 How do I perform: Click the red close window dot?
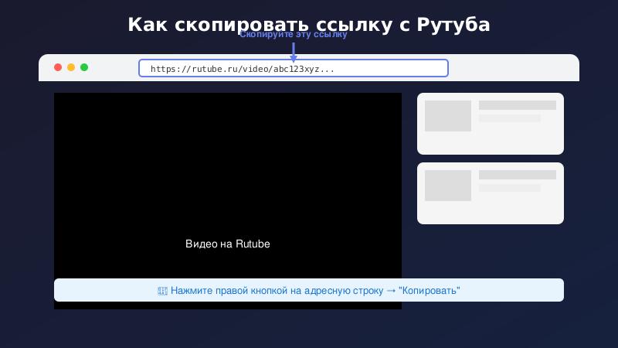pos(58,67)
